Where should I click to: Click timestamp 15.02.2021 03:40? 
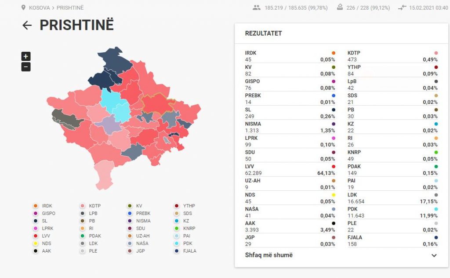point(428,8)
